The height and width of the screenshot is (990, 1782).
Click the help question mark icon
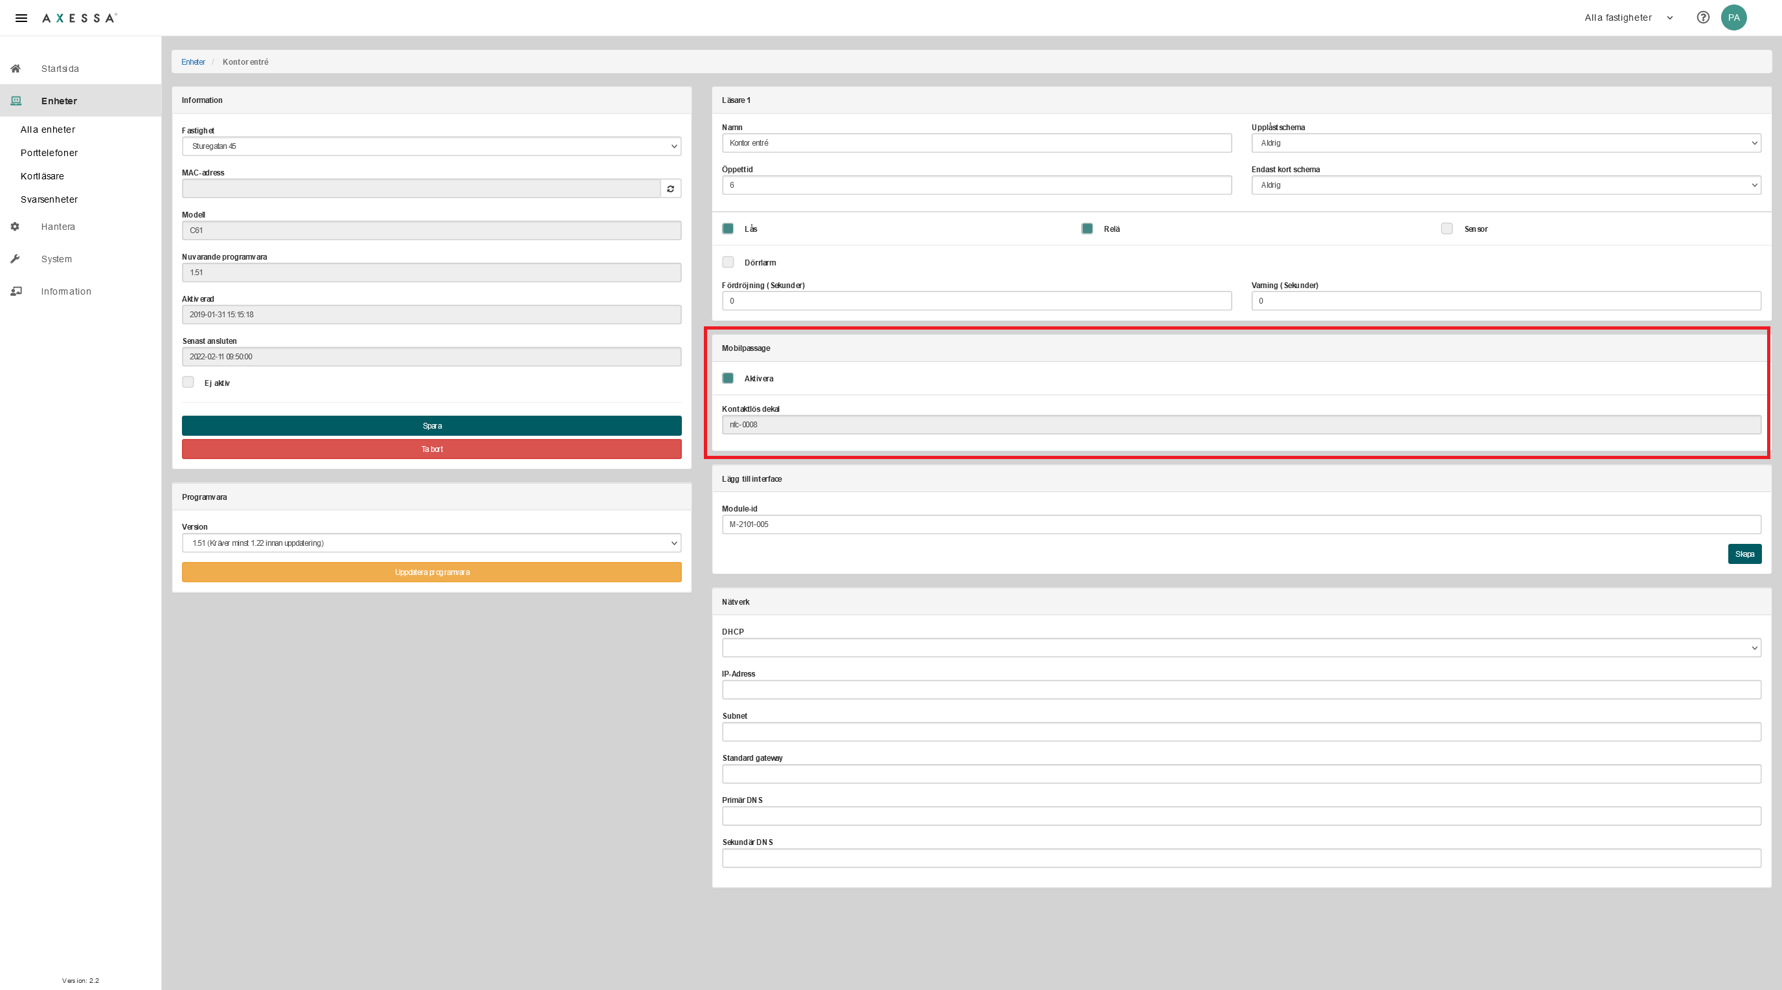click(1703, 17)
